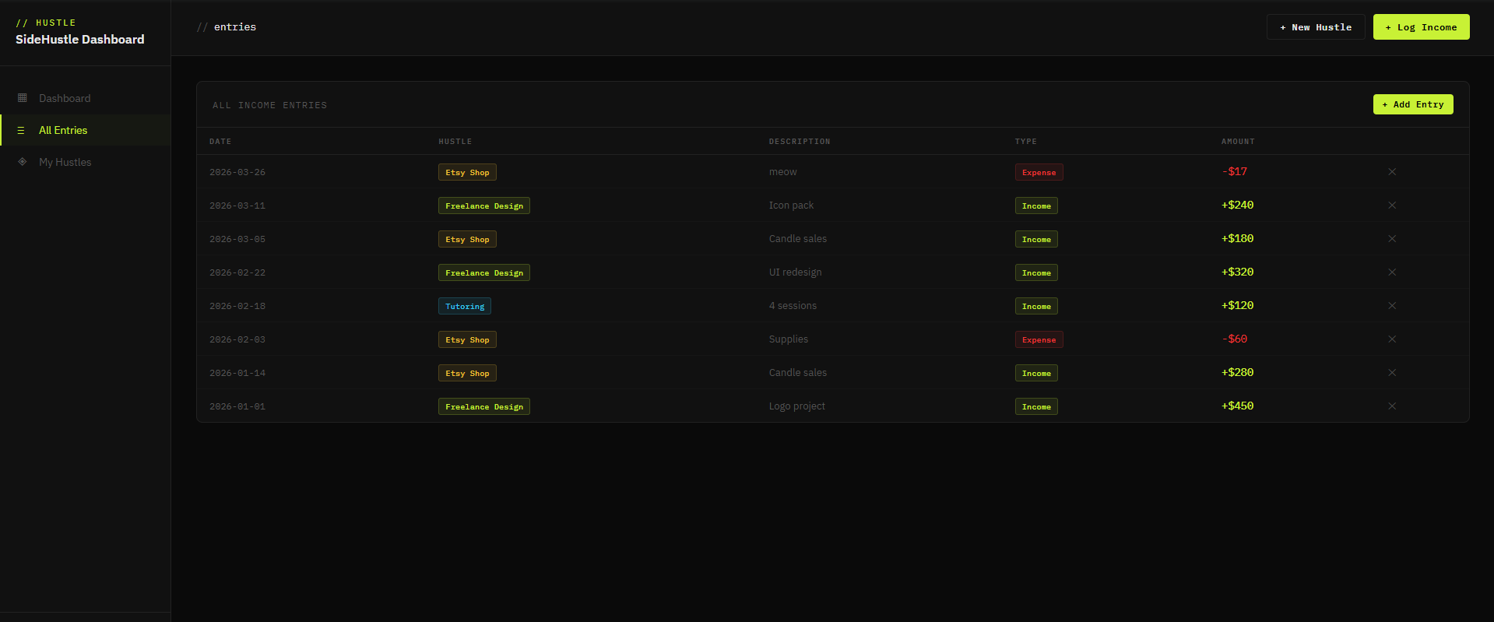The image size is (1494, 622).
Task: Click Etsy Shop tag on 2026-01-14 row
Action: 467,373
